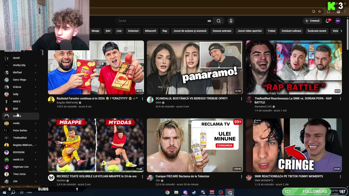Select the Emisiuni culinare chip
349x196 pixels.
(x=291, y=31)
